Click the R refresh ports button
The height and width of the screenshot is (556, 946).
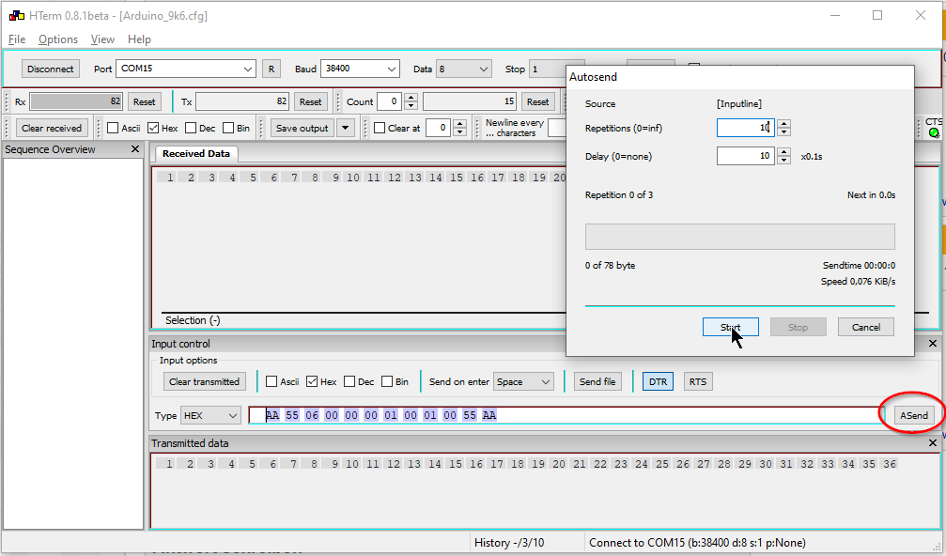[x=271, y=69]
